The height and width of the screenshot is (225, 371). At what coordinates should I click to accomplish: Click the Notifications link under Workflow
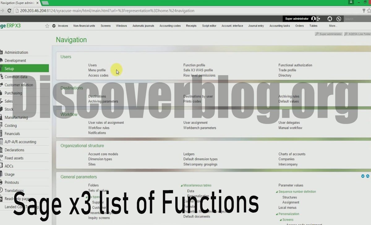tap(97, 133)
